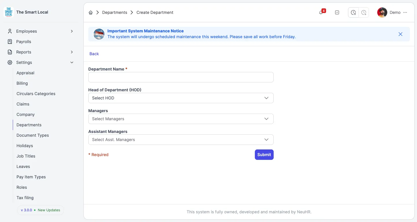417x222 pixels.
Task: Expand the Employees menu chevron
Action: [x=72, y=31]
